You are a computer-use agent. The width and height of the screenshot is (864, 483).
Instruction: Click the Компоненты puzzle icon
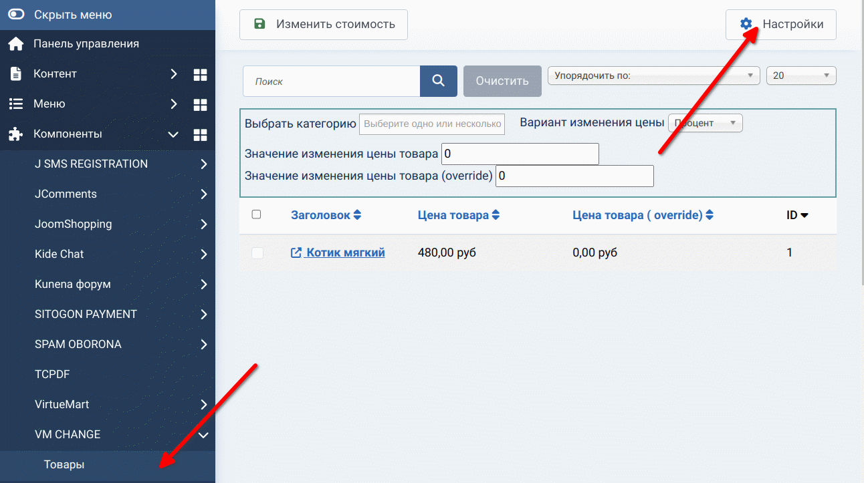tap(15, 134)
